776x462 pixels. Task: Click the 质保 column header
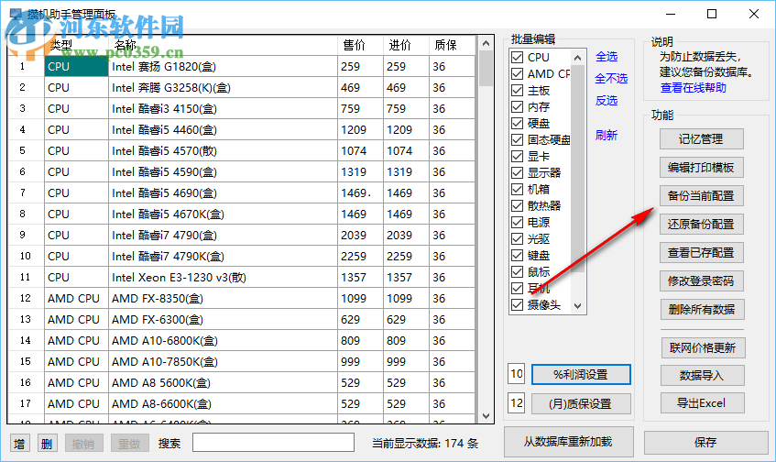tap(452, 46)
